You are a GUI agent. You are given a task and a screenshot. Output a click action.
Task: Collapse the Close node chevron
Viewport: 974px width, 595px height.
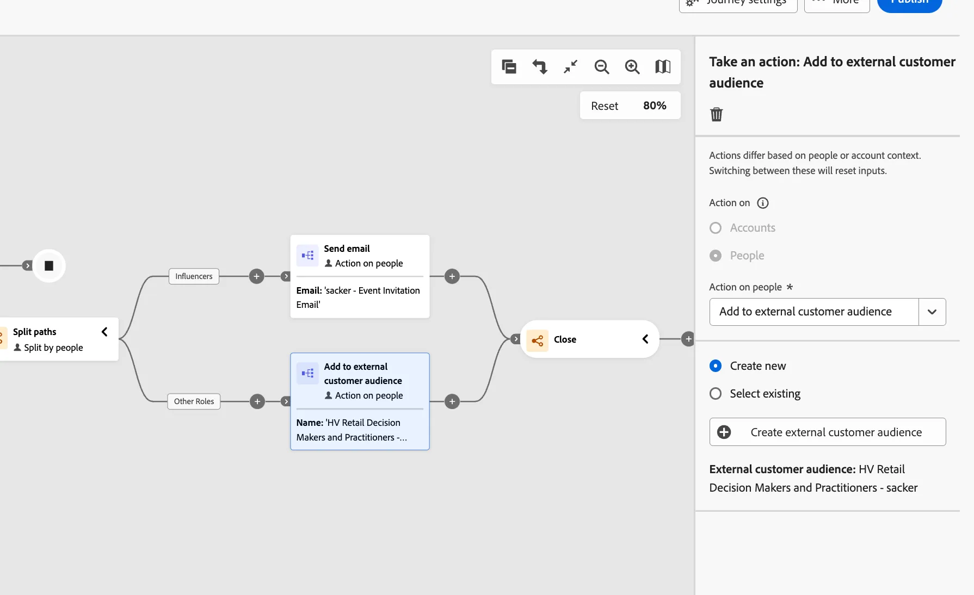[x=645, y=339]
